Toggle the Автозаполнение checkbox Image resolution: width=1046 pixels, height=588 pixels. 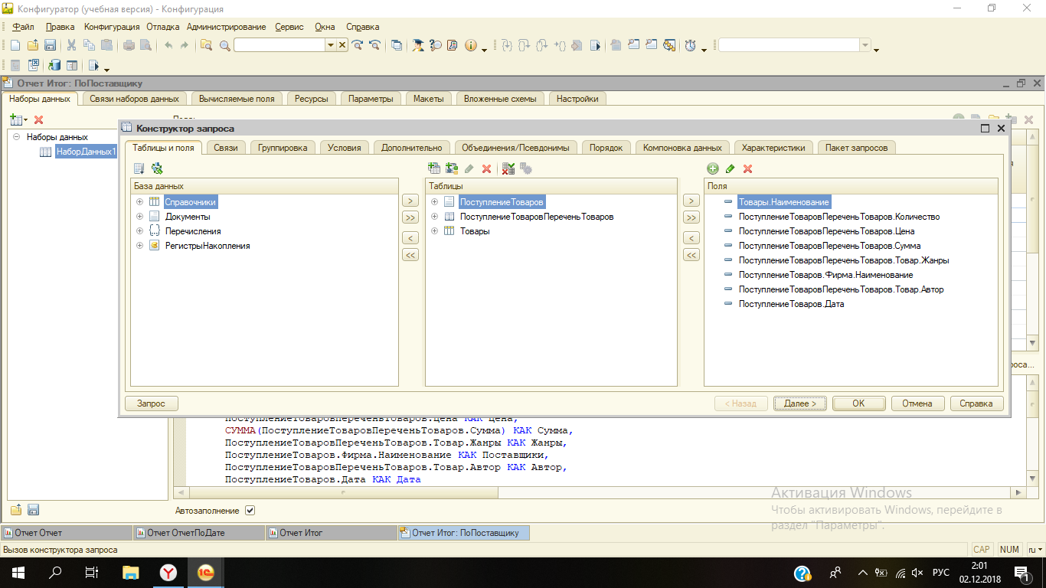(x=250, y=511)
